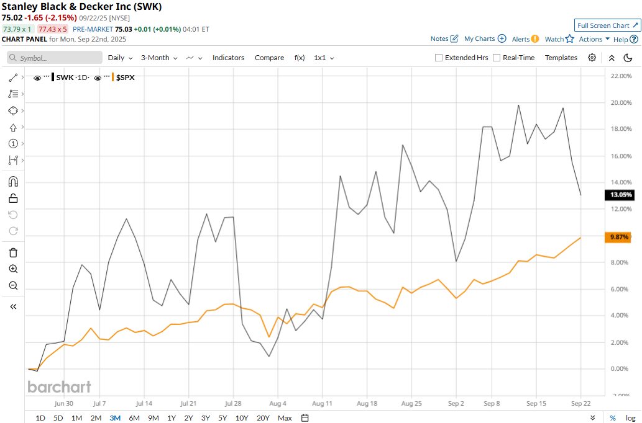Open the 1x1 grid layout dropdown

pyautogui.click(x=324, y=58)
